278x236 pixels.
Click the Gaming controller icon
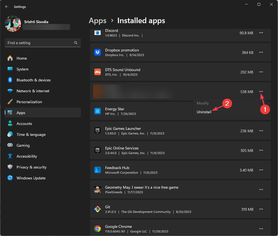(10, 145)
